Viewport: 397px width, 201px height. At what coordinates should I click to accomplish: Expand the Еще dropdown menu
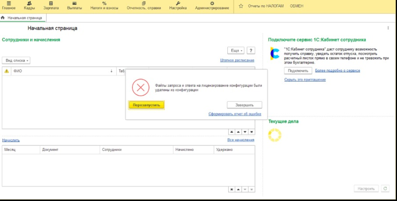click(236, 51)
